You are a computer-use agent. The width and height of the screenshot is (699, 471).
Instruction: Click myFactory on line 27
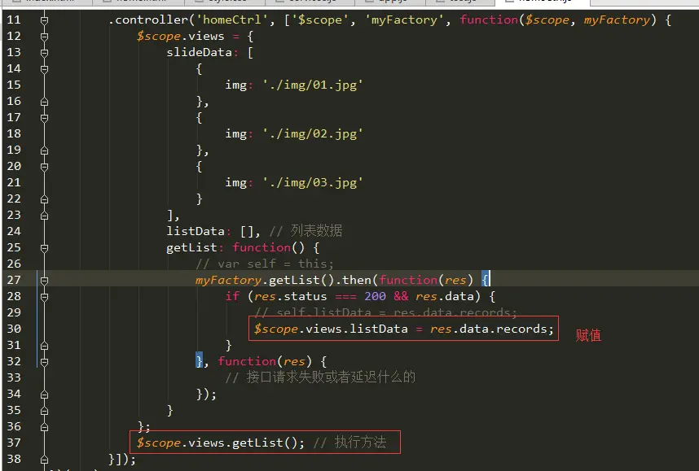(x=228, y=280)
